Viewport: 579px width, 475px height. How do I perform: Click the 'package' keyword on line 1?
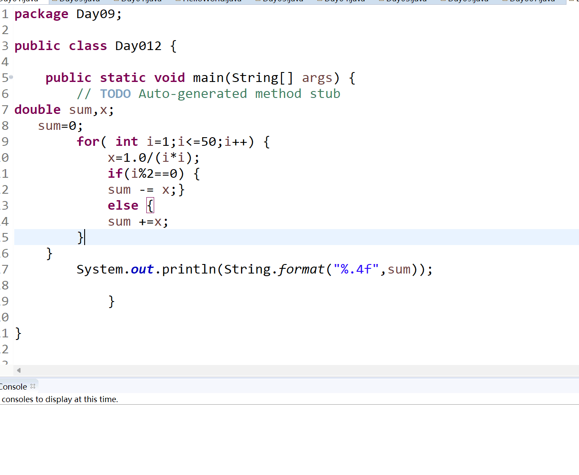[41, 14]
